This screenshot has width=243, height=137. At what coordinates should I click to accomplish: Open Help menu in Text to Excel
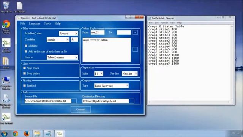(57, 24)
